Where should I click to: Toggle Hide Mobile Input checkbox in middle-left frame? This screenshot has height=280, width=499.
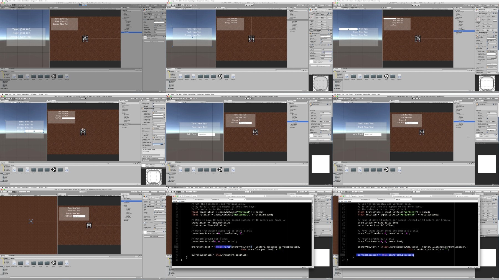pyautogui.click(x=153, y=145)
